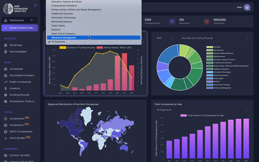The height and width of the screenshot is (162, 259).
Task: Expand the Dashboards section in sidebar
Action: pos(19,20)
